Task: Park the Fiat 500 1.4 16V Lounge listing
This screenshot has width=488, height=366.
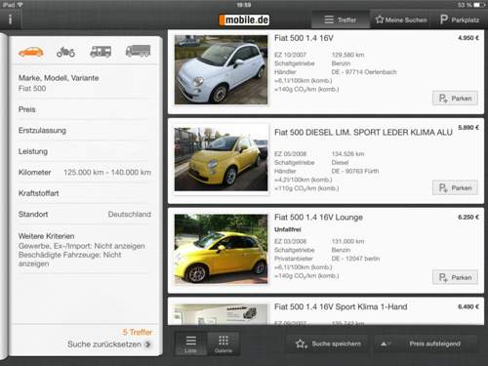Action: (455, 277)
